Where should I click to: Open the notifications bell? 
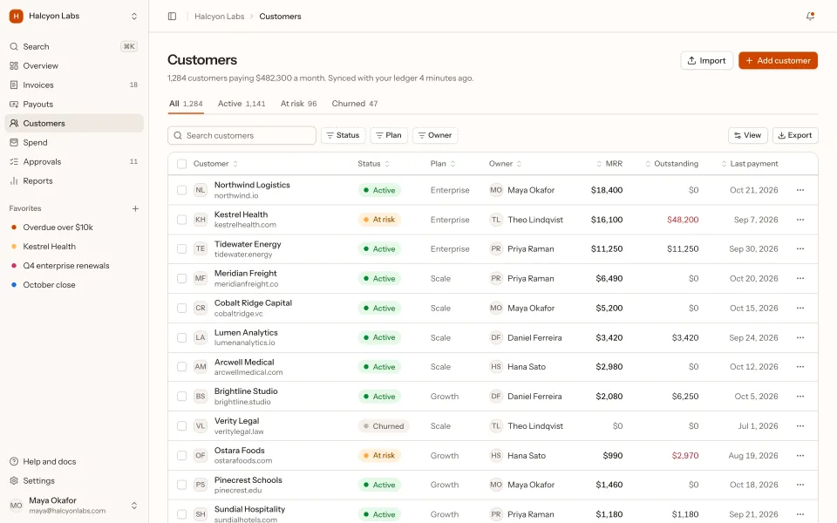click(810, 16)
